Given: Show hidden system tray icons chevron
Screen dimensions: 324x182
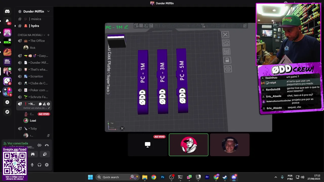Looking at the screenshot, I should point(276,177).
